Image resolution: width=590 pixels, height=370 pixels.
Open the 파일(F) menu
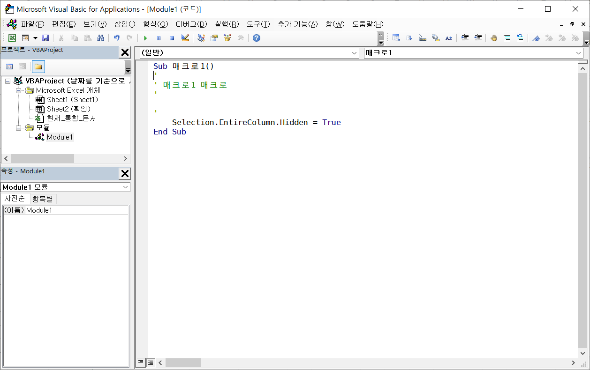[x=32, y=24]
